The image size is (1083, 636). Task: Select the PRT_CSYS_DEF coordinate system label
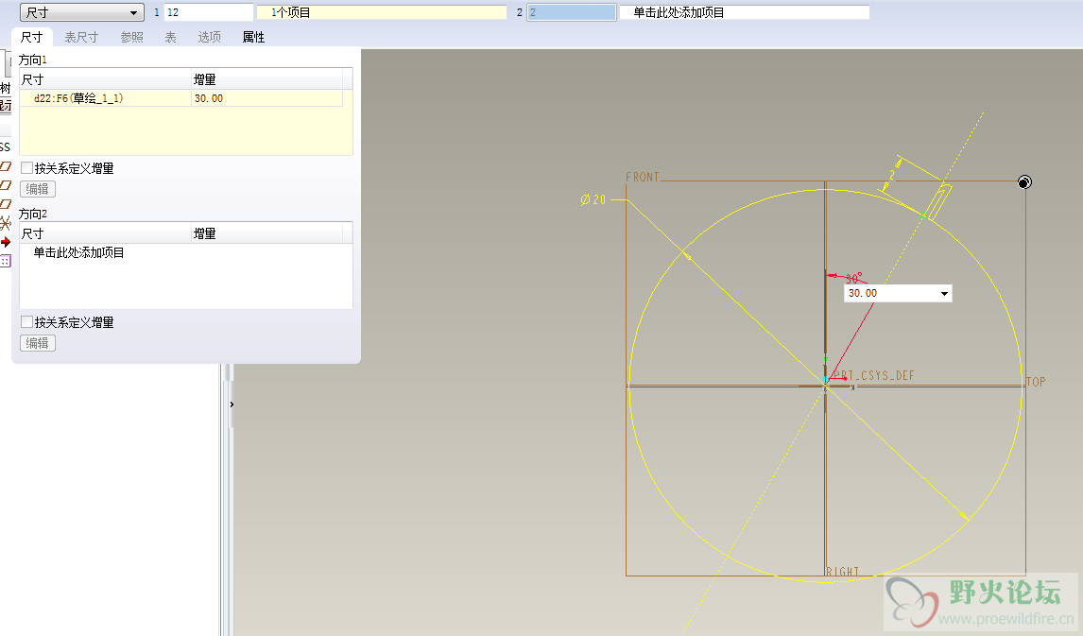[874, 376]
